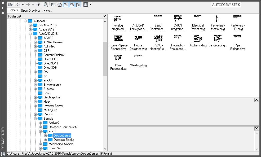261x157 pixels.
Task: Click the Load folder icon in the toolbar
Action: pos(10,5)
